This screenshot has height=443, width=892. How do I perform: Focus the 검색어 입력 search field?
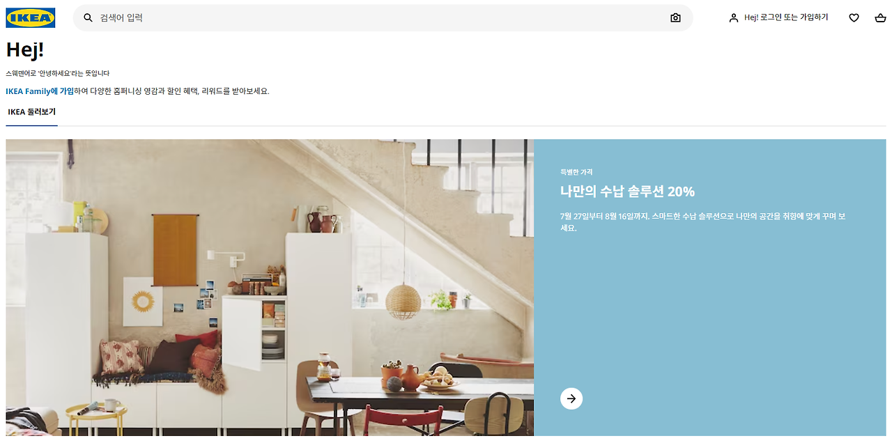pyautogui.click(x=383, y=18)
